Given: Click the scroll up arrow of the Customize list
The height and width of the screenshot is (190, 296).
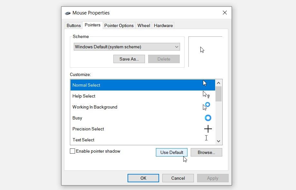Looking at the screenshot, I should click(x=219, y=83).
